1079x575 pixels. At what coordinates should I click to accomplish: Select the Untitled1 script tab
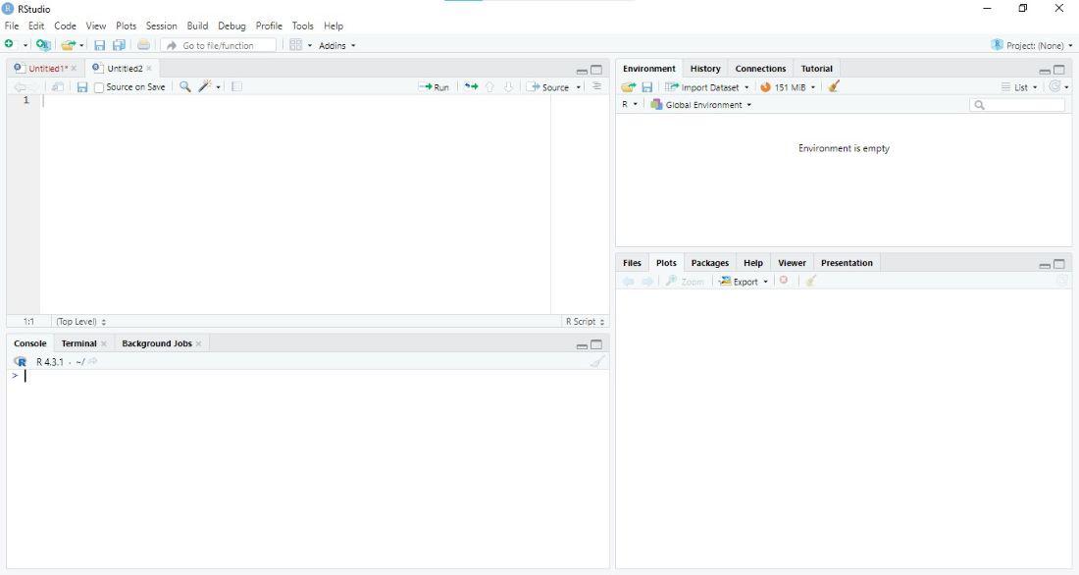coord(48,68)
